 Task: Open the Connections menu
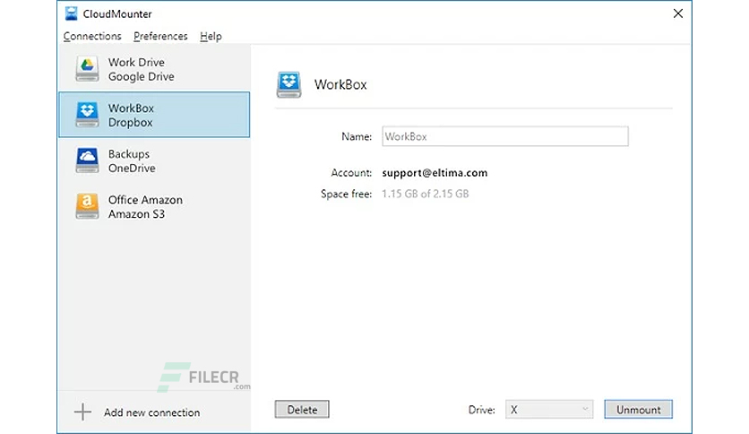pos(92,37)
